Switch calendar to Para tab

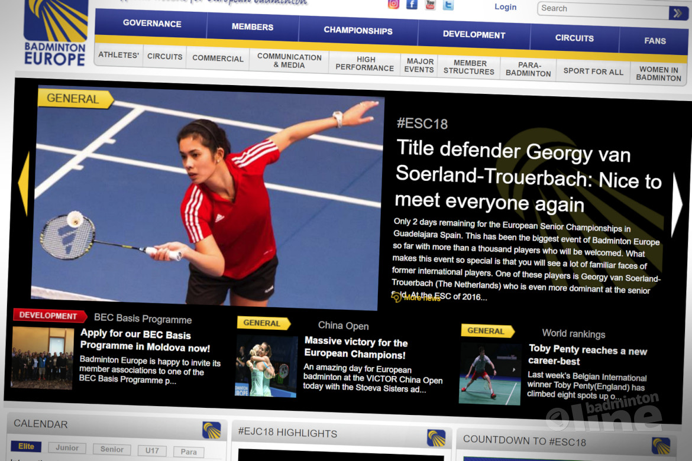tap(189, 452)
